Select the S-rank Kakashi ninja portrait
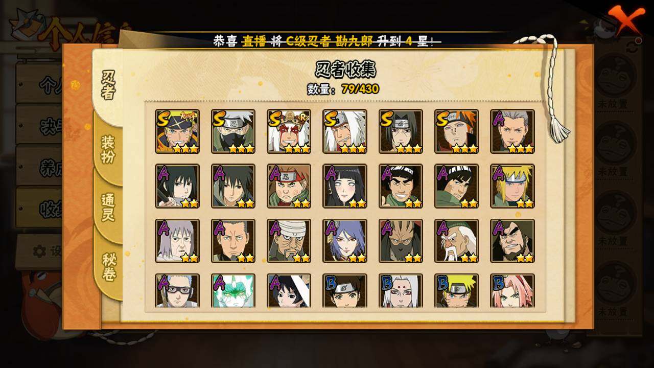This screenshot has width=654, height=368. 233,131
